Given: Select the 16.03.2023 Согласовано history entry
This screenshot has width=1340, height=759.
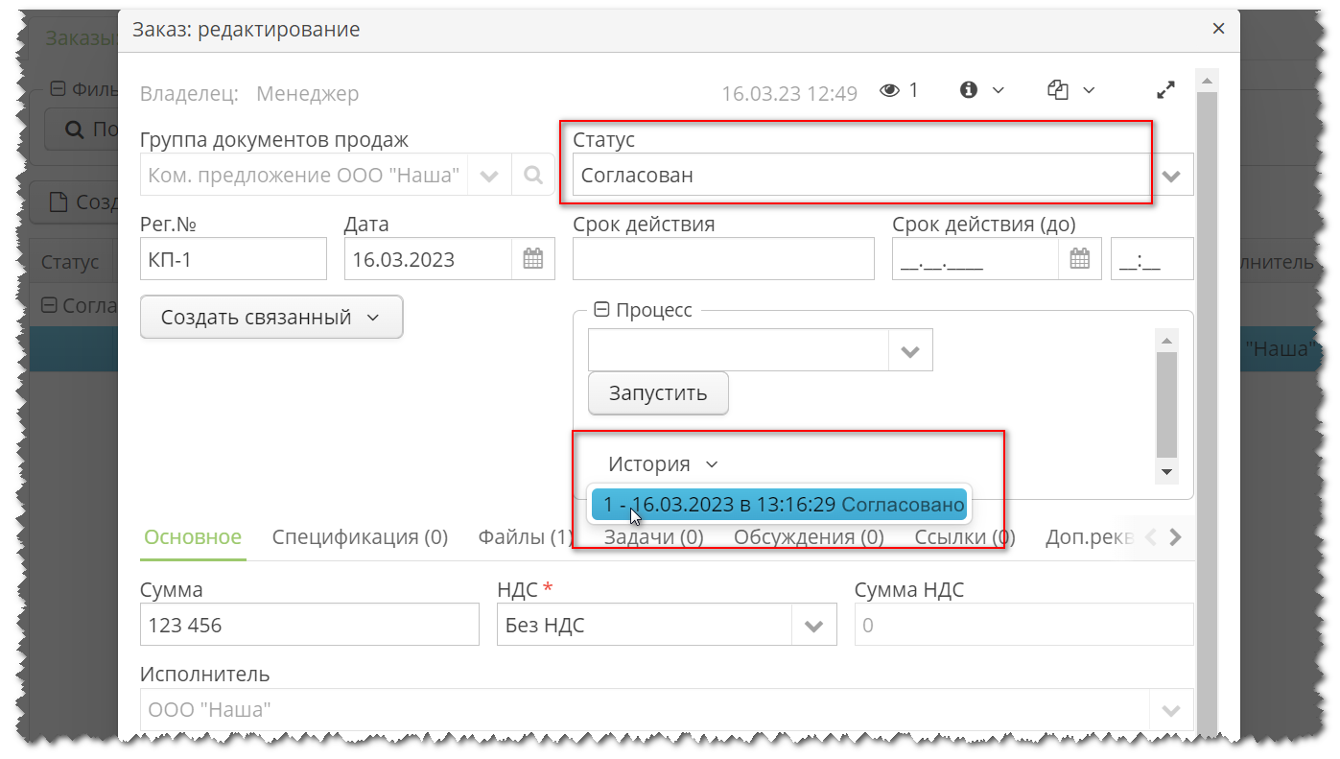Looking at the screenshot, I should click(779, 504).
